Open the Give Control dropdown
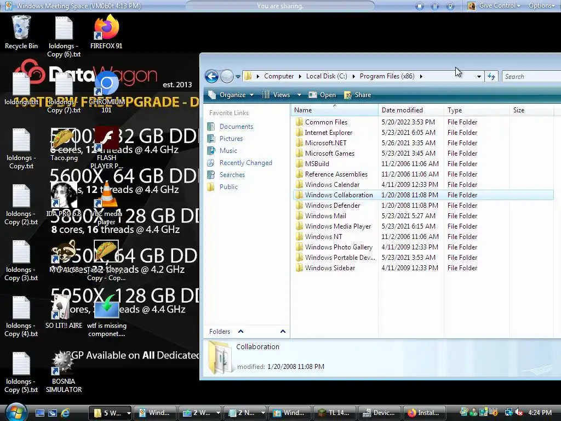This screenshot has width=561, height=421. [x=495, y=5]
